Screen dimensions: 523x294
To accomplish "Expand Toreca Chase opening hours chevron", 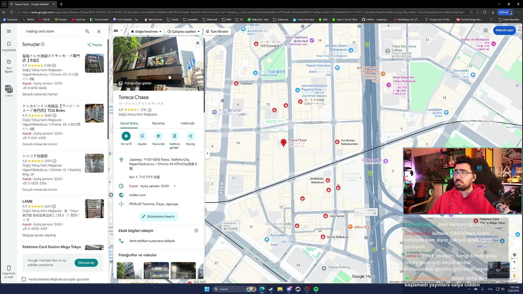I will click(174, 186).
